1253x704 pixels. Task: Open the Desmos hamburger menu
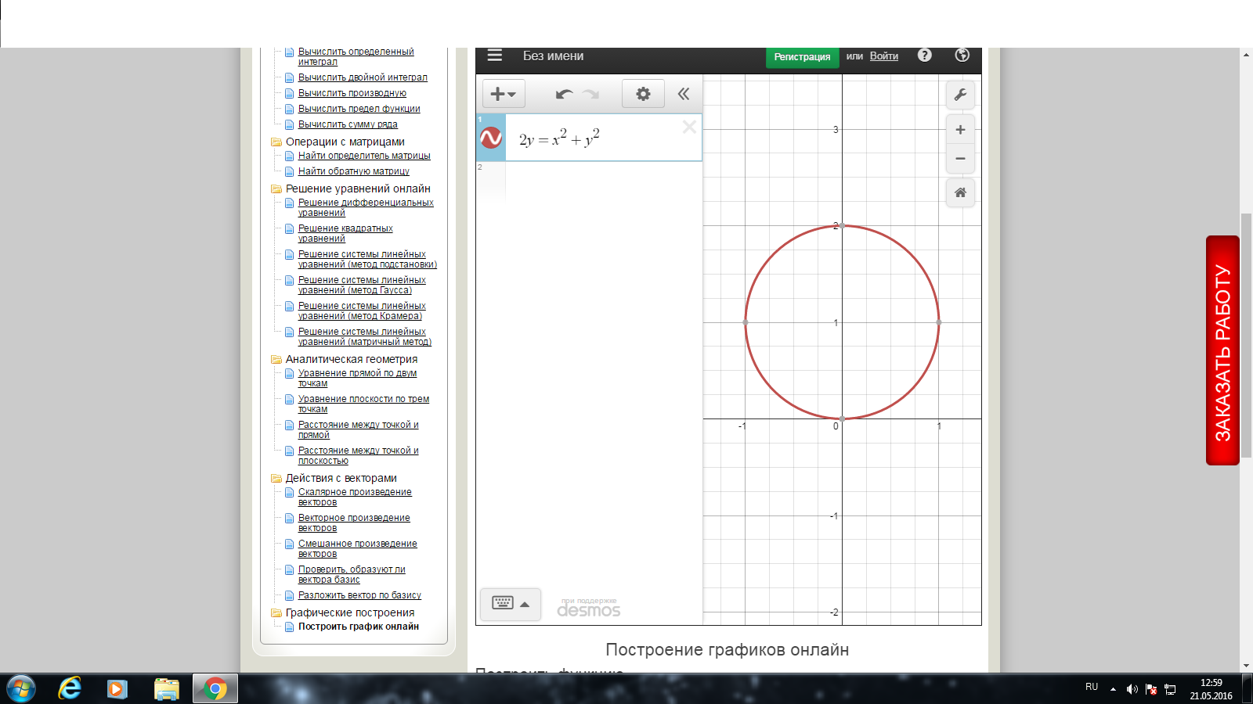(494, 56)
